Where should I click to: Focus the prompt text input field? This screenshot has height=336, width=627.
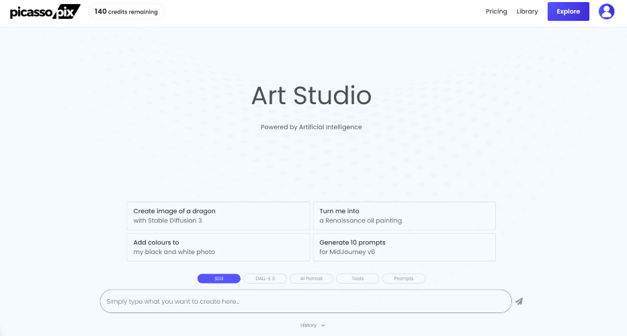306,301
